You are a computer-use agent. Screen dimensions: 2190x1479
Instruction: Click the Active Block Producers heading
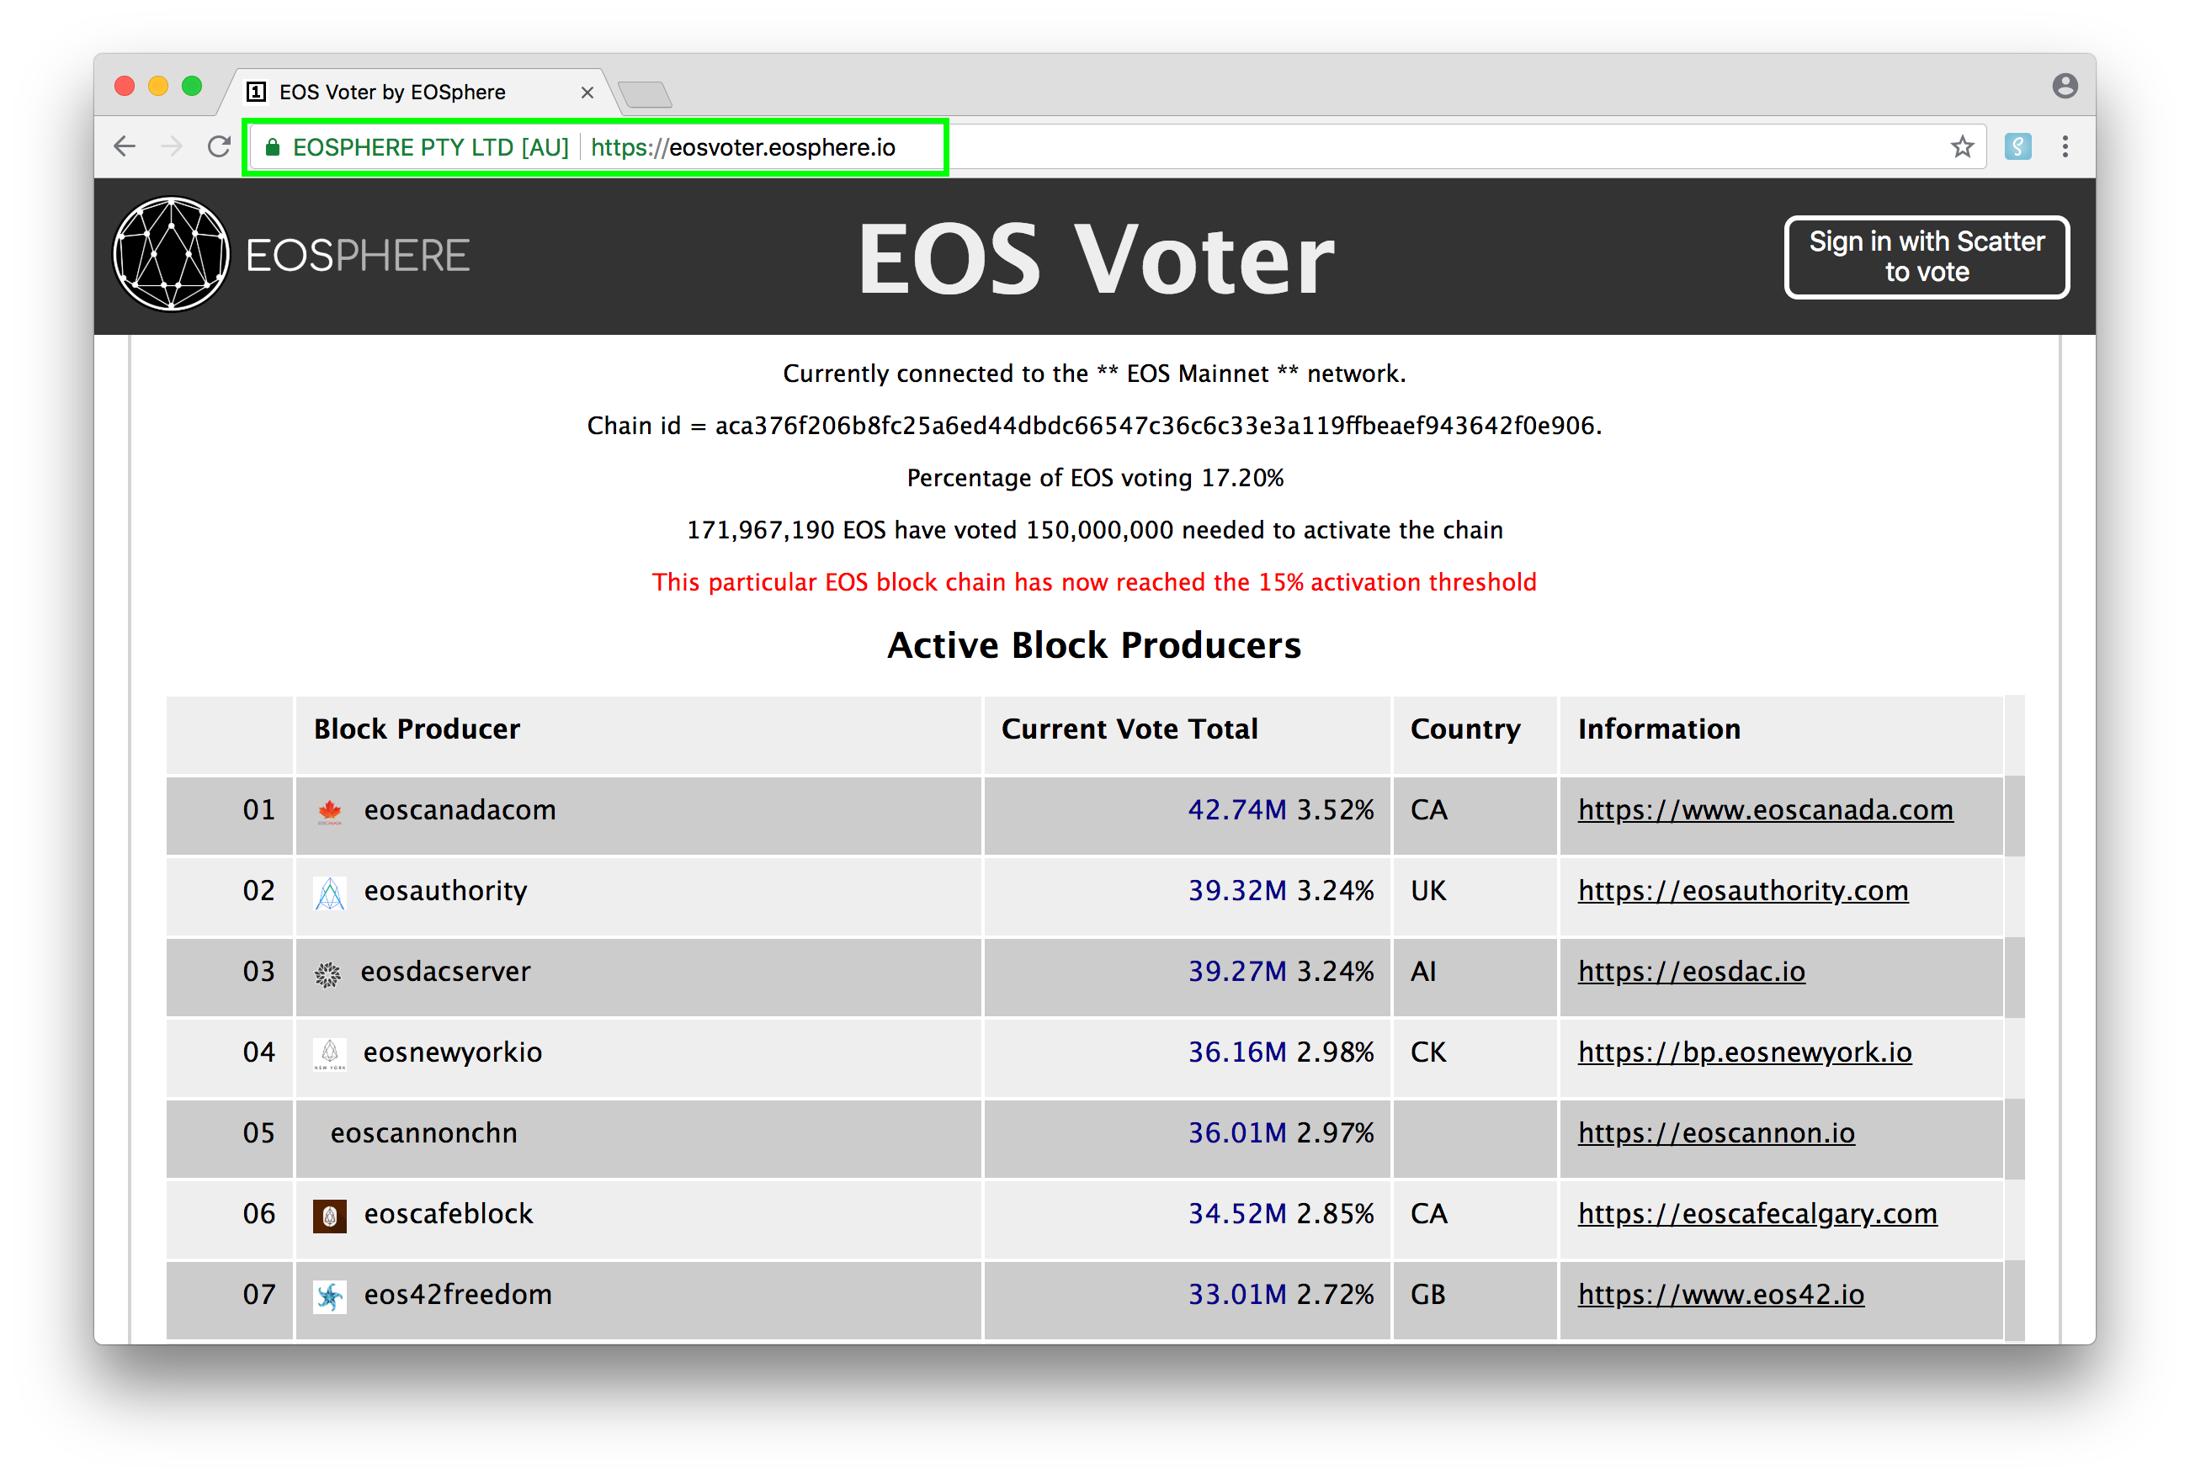1094,645
